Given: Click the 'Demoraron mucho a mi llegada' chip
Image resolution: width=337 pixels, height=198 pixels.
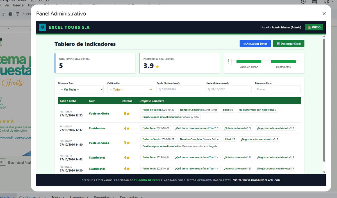Looking at the screenshot, I should (179, 146).
